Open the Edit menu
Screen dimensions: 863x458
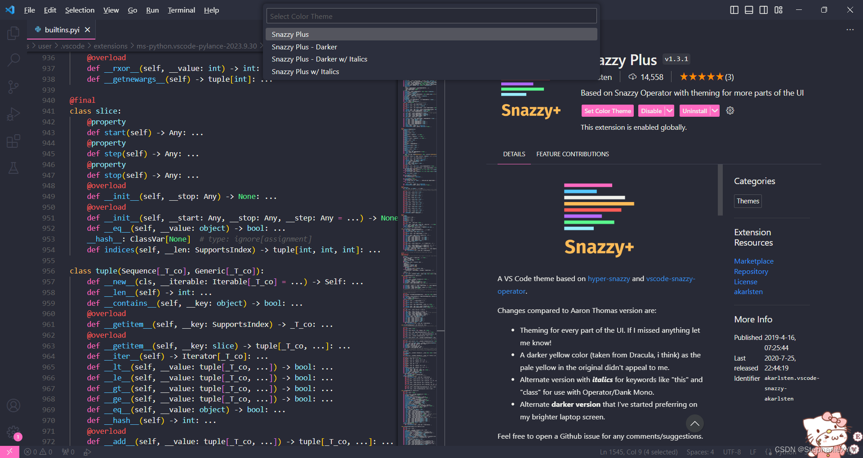tap(50, 10)
